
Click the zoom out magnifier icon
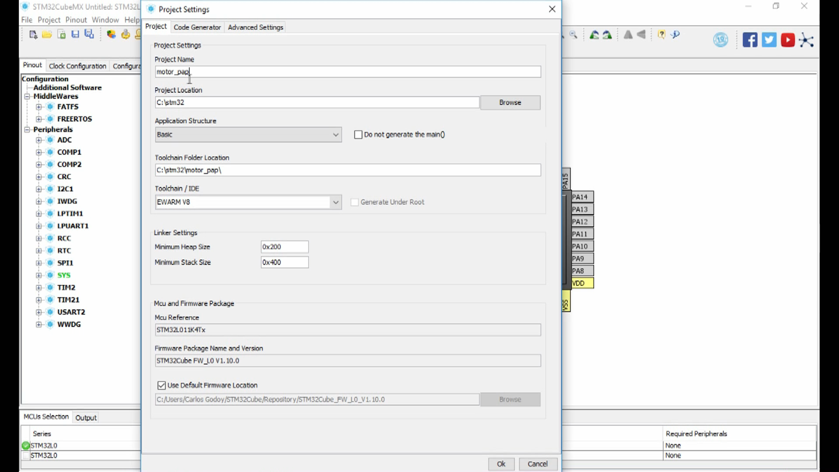[573, 35]
